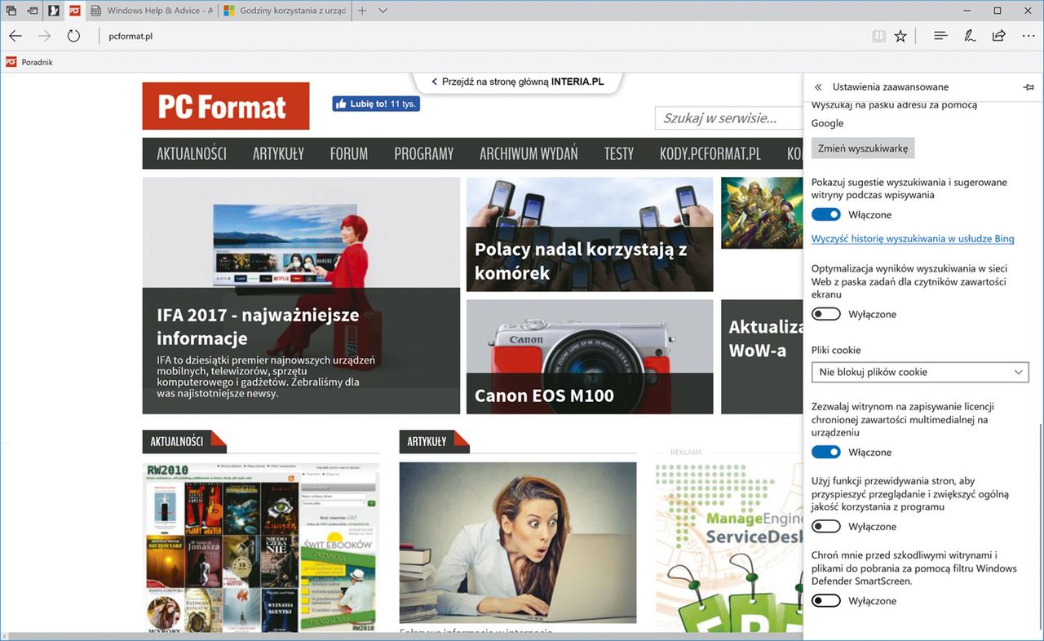Open PROGRAMY in the site menu

(x=423, y=153)
